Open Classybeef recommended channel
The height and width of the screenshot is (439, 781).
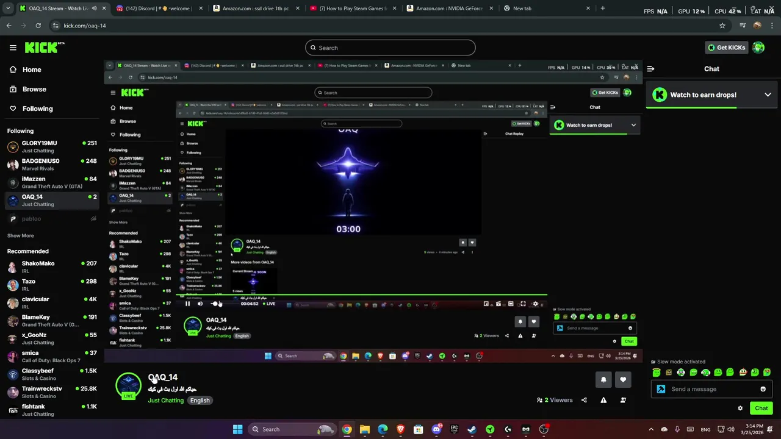point(52,374)
